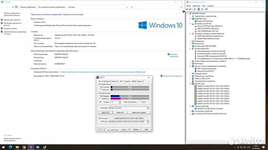Viewport: 268px width, 150px height.
Task: Open Диспетчер устройств link in left sidebar
Action: click(12, 20)
